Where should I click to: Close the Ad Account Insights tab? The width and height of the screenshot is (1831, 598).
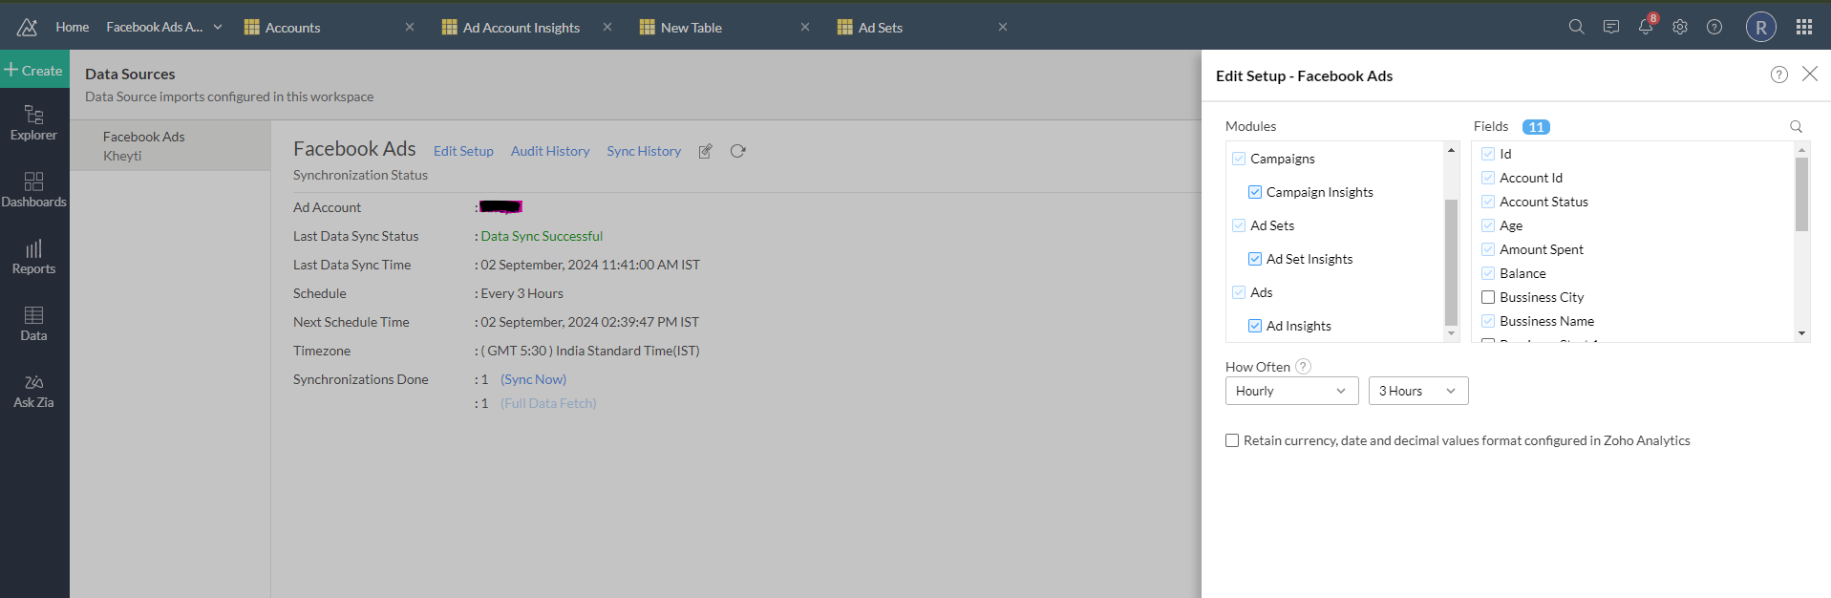pos(607,27)
